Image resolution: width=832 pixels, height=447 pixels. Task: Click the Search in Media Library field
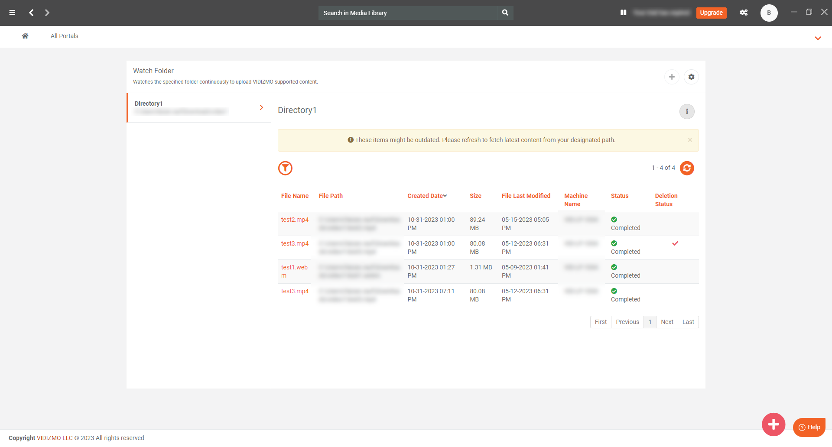click(x=407, y=13)
